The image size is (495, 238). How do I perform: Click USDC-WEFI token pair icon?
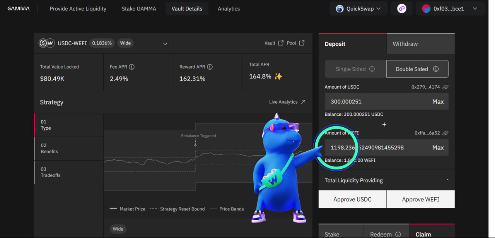pyautogui.click(x=47, y=43)
